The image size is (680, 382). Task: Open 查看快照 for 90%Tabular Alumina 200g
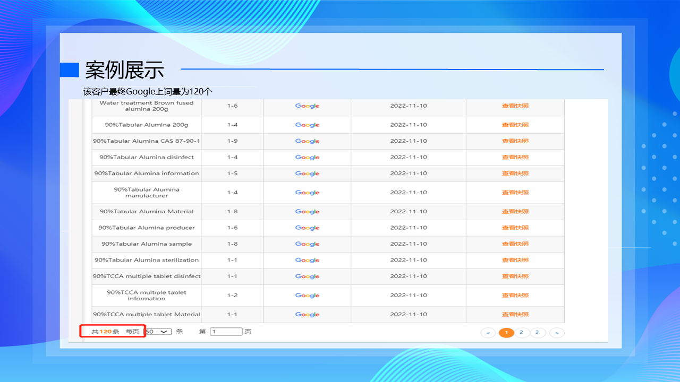click(515, 125)
